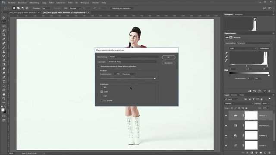Open search icon in top right
The height and width of the screenshot is (155, 276).
click(264, 8)
